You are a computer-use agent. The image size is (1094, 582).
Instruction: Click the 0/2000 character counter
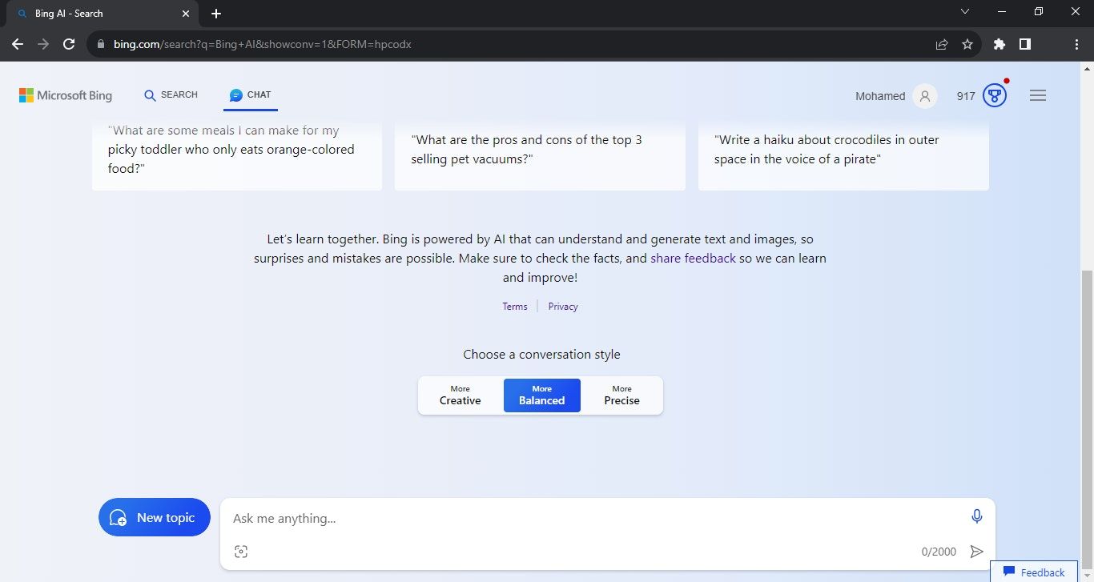click(939, 552)
